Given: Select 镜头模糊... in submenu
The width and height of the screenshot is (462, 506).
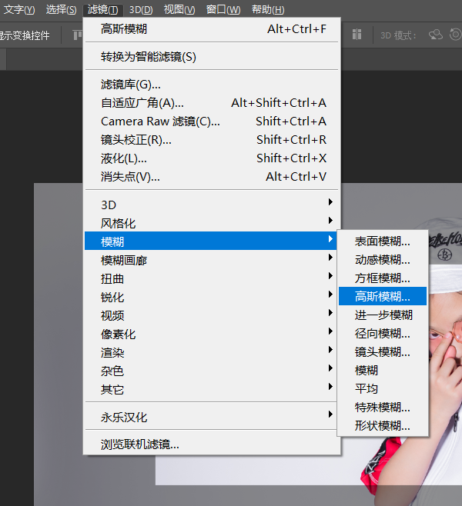Looking at the screenshot, I should [x=383, y=351].
